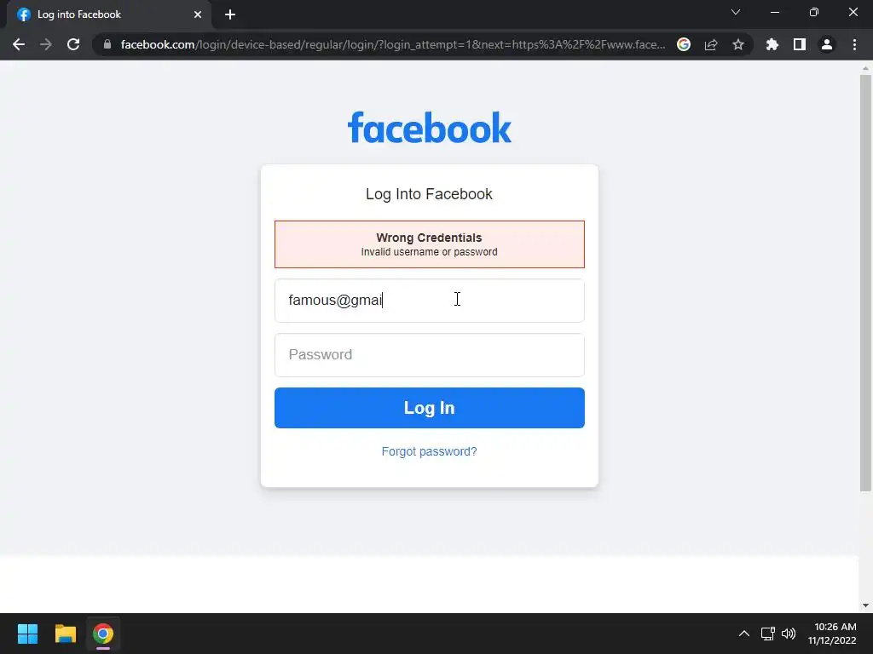Click the blue Log In button
The width and height of the screenshot is (873, 654).
click(x=430, y=408)
